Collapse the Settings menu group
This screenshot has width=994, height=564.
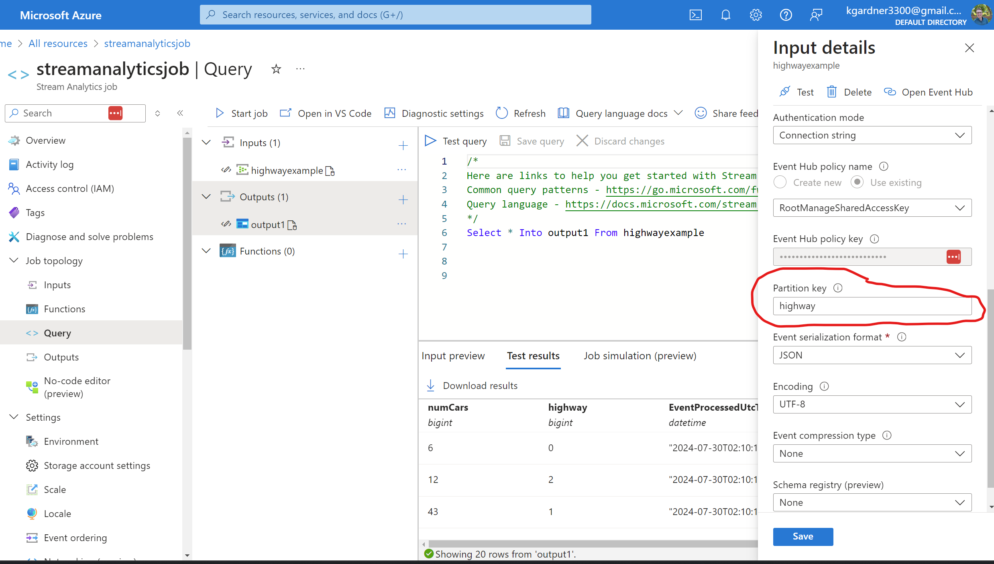(x=14, y=417)
